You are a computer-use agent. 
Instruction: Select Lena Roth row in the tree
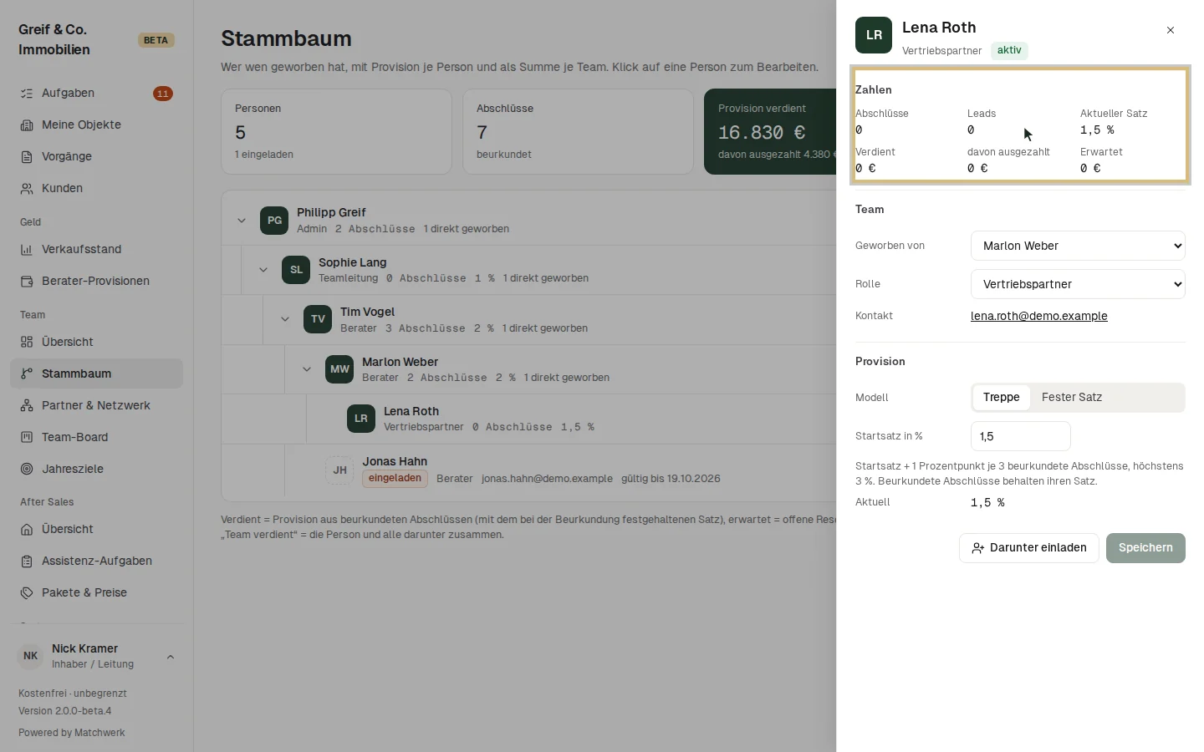pos(528,419)
